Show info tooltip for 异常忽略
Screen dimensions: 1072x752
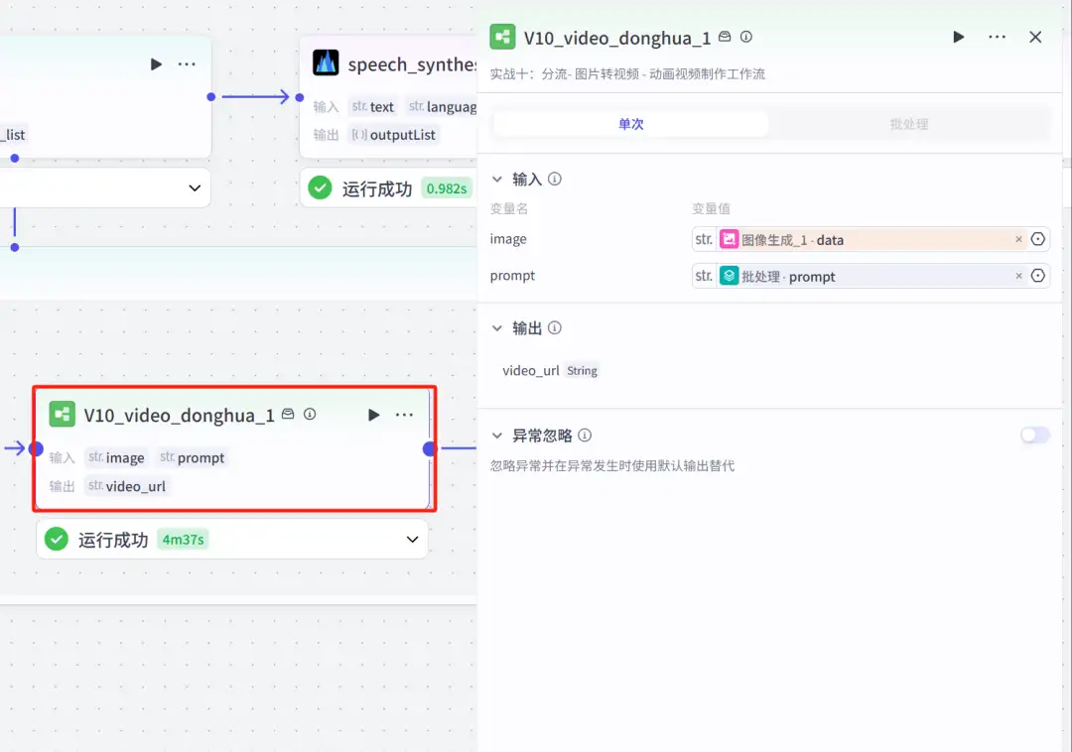tap(585, 436)
